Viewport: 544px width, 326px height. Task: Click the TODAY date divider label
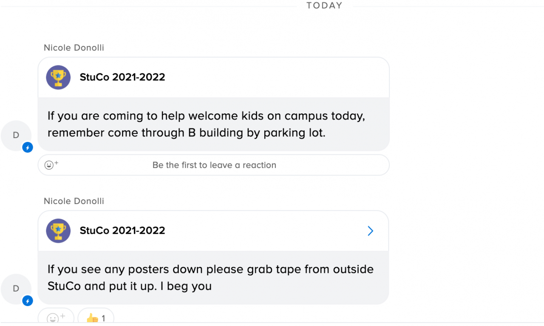click(x=324, y=6)
